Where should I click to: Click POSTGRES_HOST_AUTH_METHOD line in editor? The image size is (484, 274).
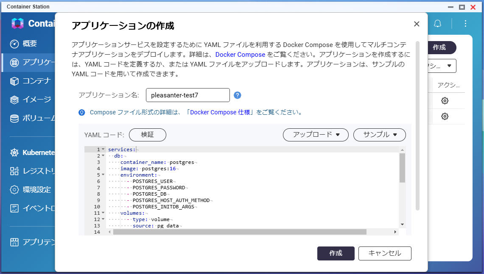coord(171,200)
